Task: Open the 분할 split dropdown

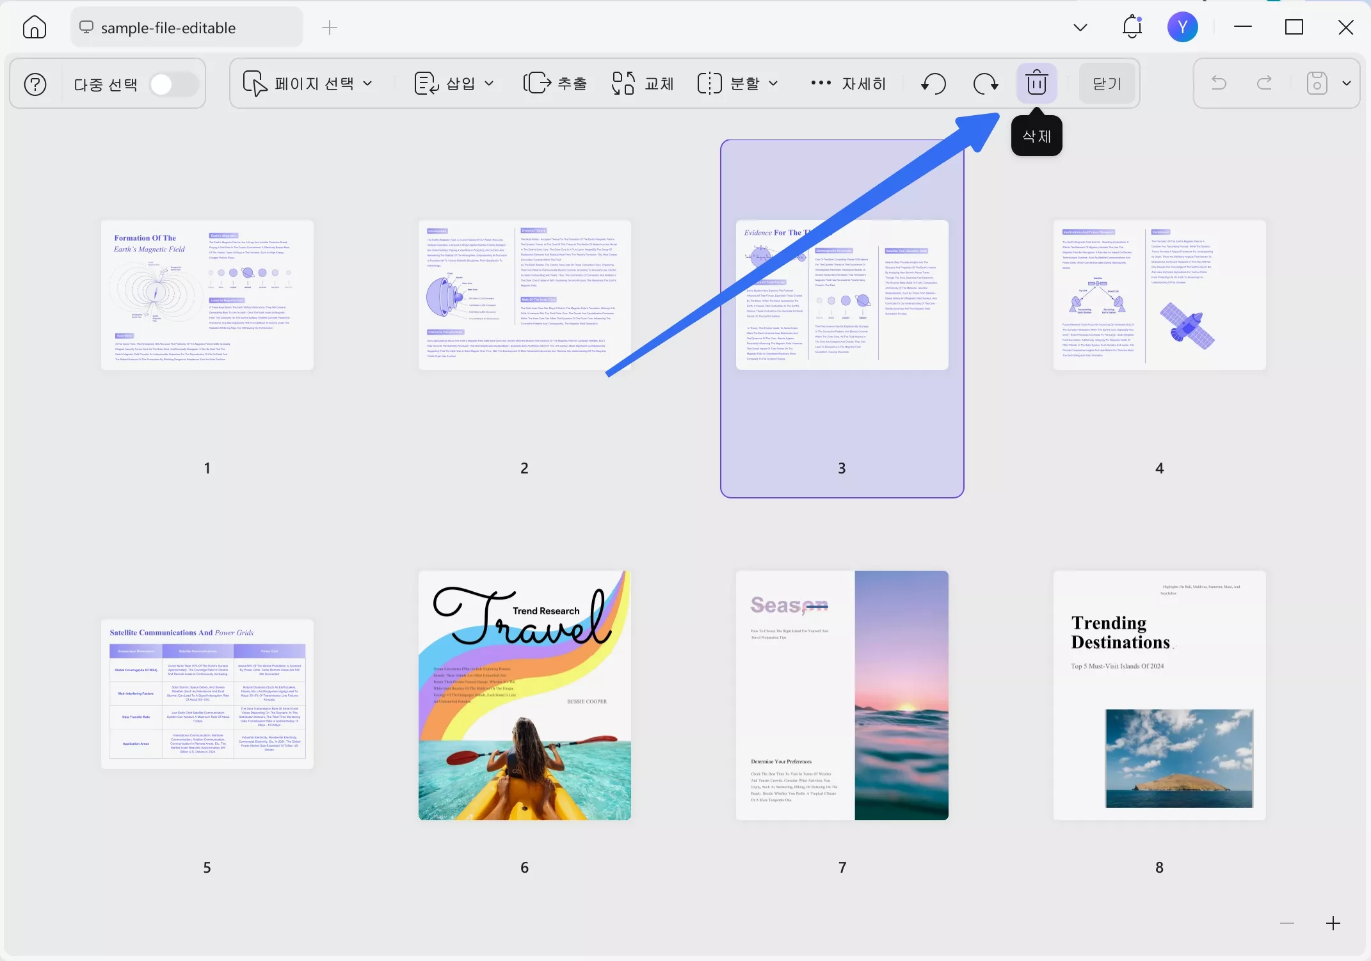Action: pyautogui.click(x=737, y=83)
